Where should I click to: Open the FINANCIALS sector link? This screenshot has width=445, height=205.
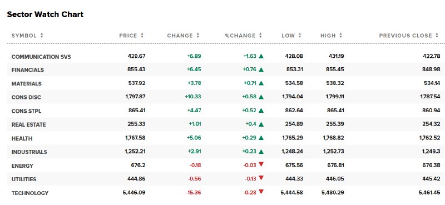point(27,70)
